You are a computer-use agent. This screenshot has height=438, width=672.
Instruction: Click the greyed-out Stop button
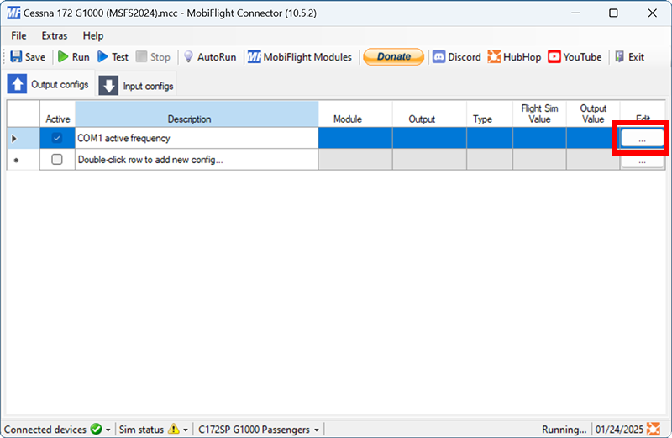pyautogui.click(x=153, y=56)
